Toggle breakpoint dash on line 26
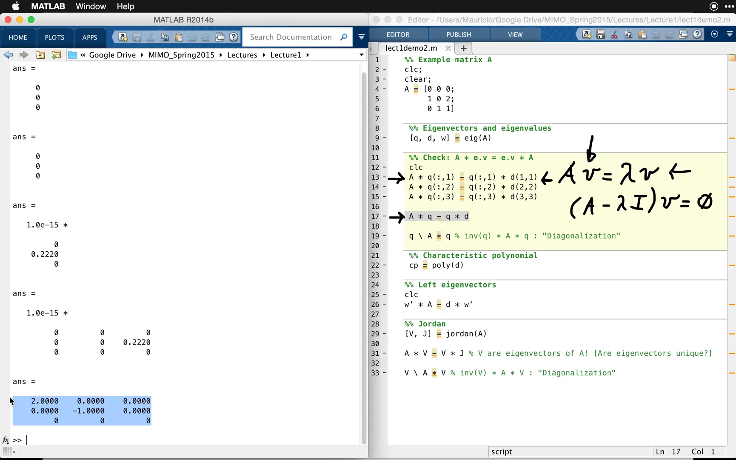The height and width of the screenshot is (460, 736). tap(384, 305)
